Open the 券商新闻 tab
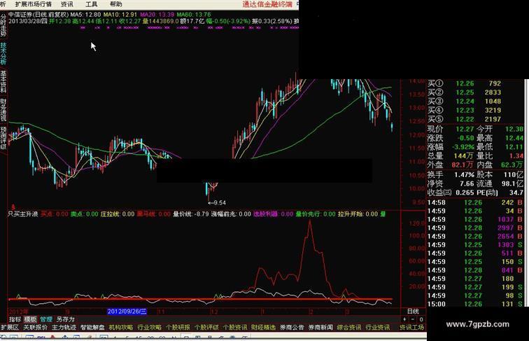This screenshot has width=529, height=341. click(x=320, y=327)
